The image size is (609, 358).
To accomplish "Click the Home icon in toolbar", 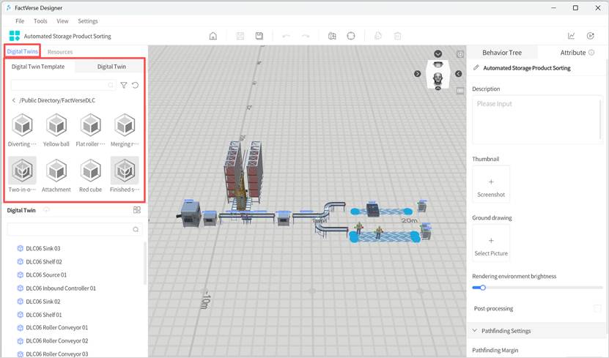I will (213, 36).
